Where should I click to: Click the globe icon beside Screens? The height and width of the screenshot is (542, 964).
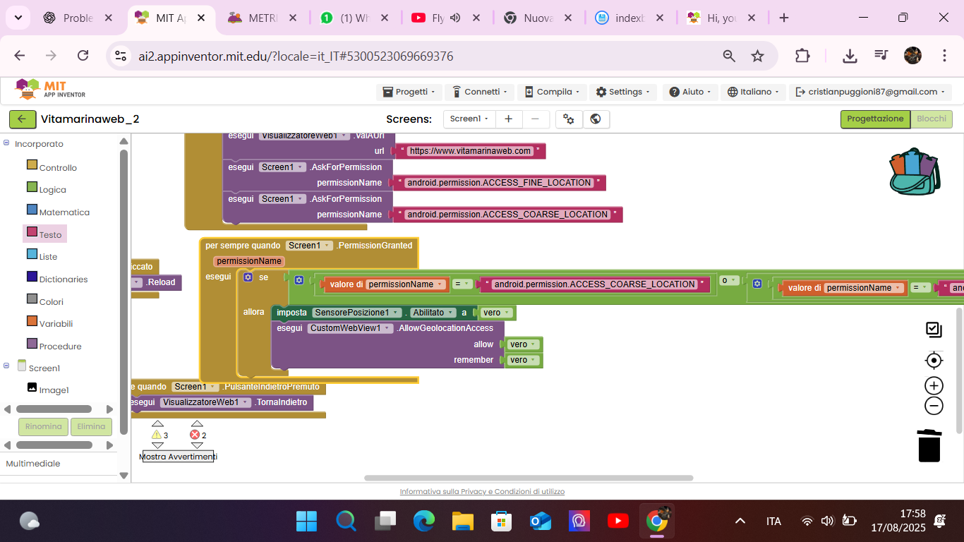click(x=596, y=119)
